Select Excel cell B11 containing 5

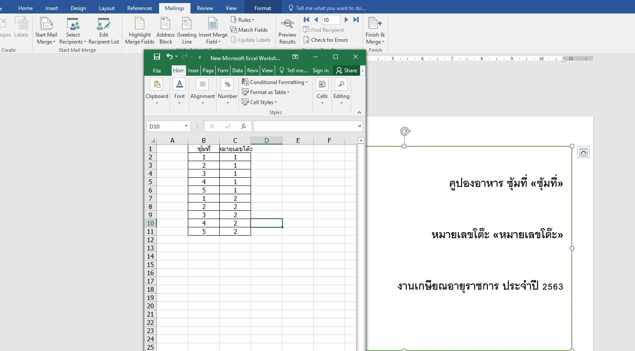[x=204, y=231]
